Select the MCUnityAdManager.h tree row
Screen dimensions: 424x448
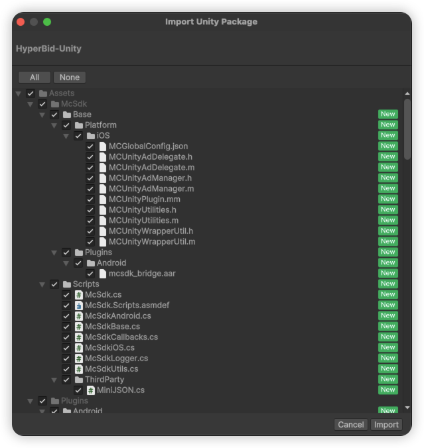150,178
